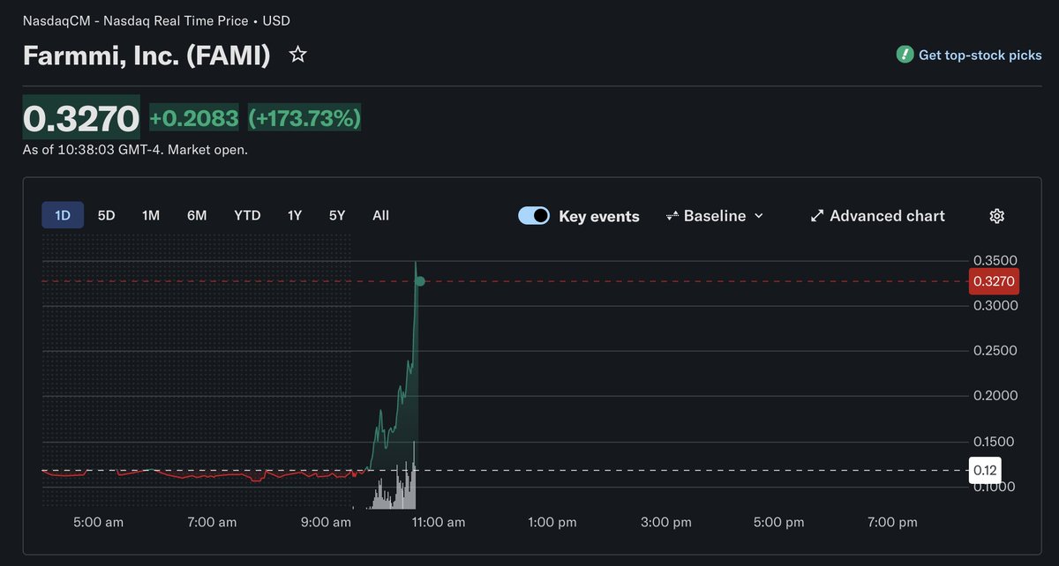Click the 0.2500 y-axis label
Screen dimensions: 1059x566
(x=996, y=351)
